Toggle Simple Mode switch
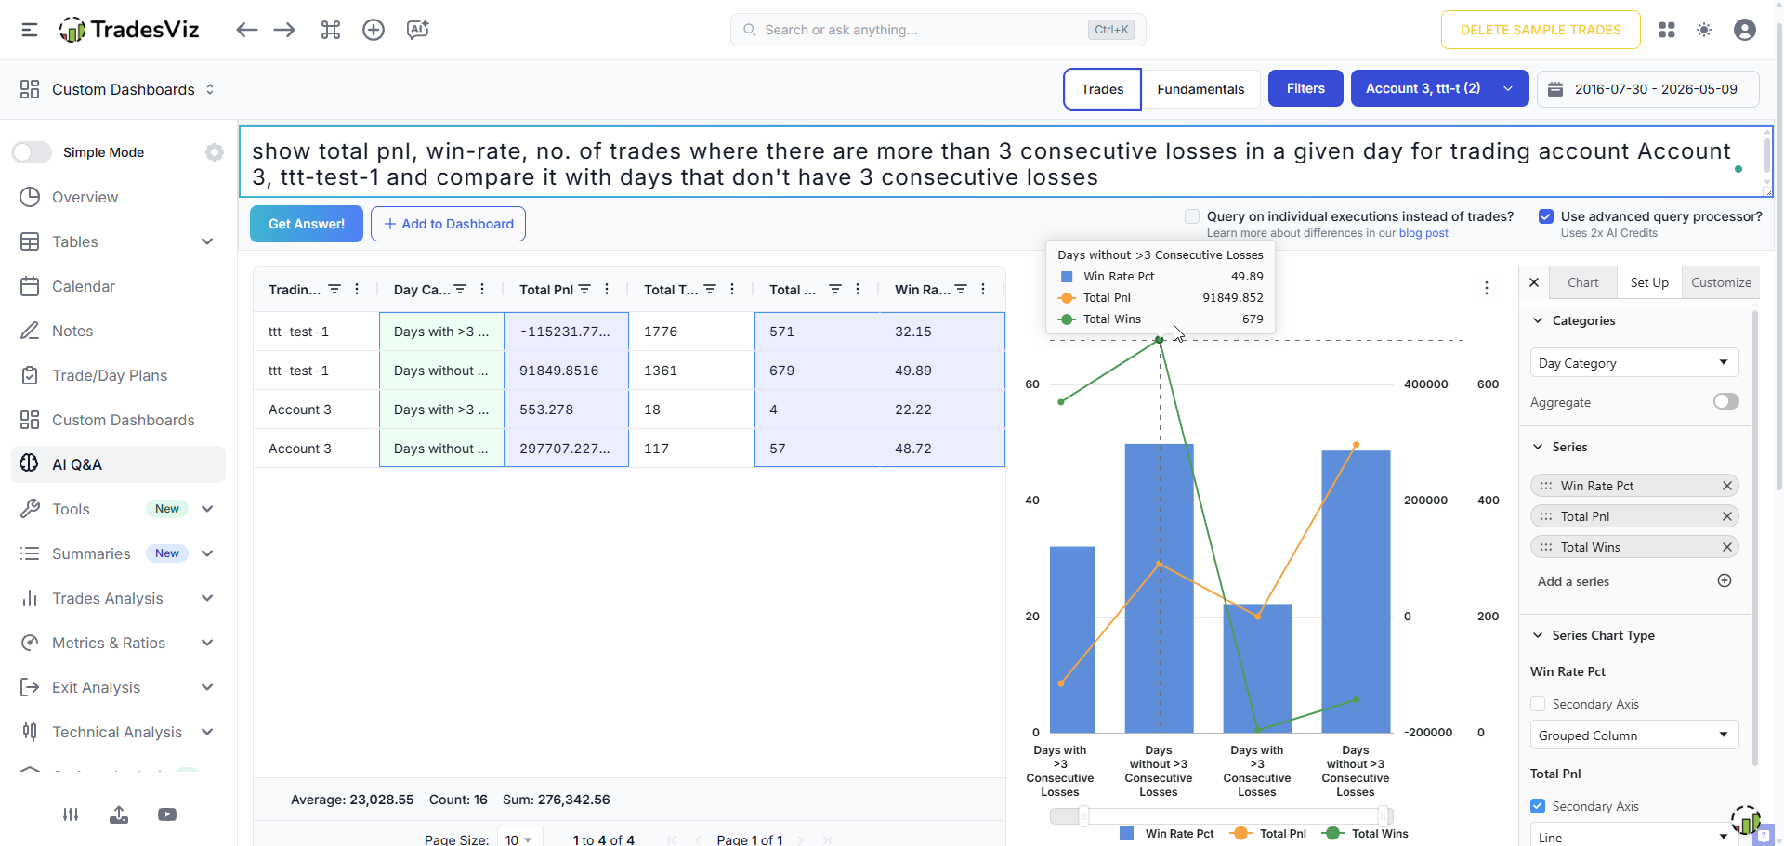Viewport: 1784px width, 846px height. [x=32, y=152]
